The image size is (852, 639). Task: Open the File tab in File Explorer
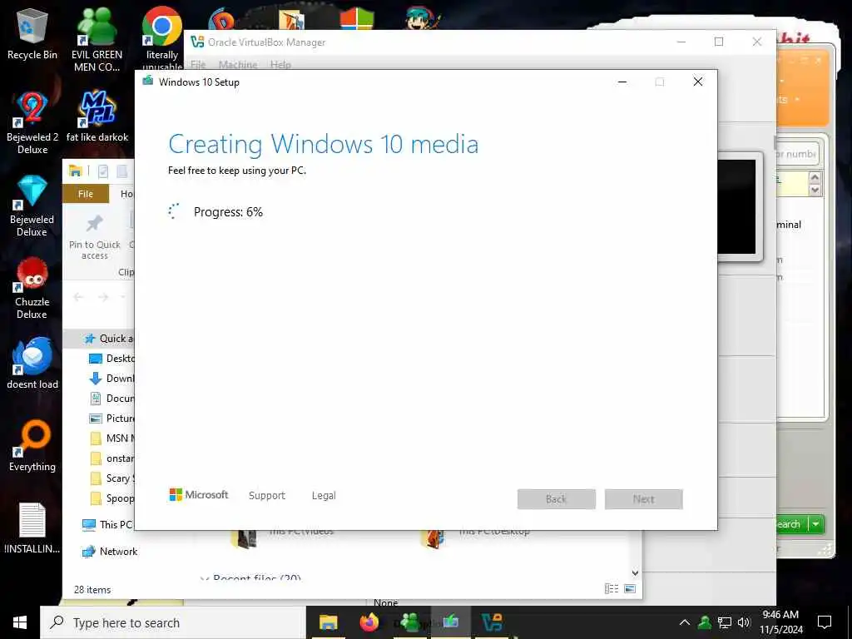pyautogui.click(x=86, y=194)
